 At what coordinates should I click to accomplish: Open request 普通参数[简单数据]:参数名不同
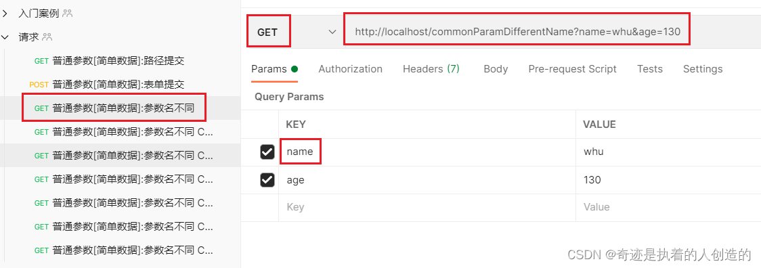tap(114, 108)
